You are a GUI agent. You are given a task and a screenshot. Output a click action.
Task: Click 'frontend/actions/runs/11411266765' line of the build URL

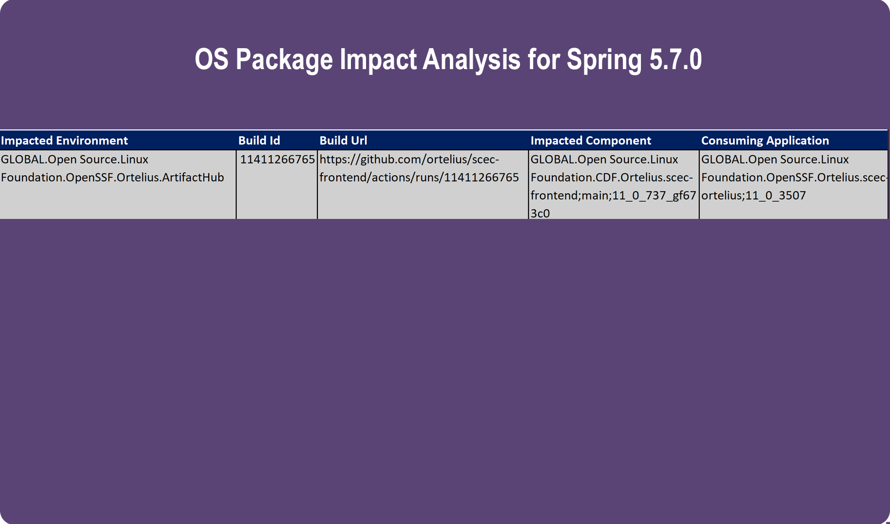[419, 178]
